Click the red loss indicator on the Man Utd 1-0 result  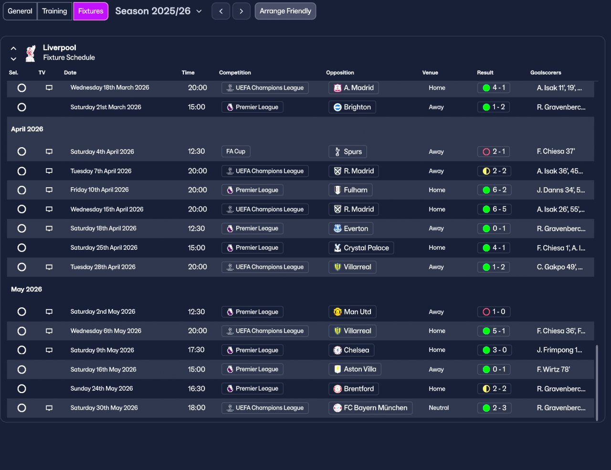click(x=486, y=312)
